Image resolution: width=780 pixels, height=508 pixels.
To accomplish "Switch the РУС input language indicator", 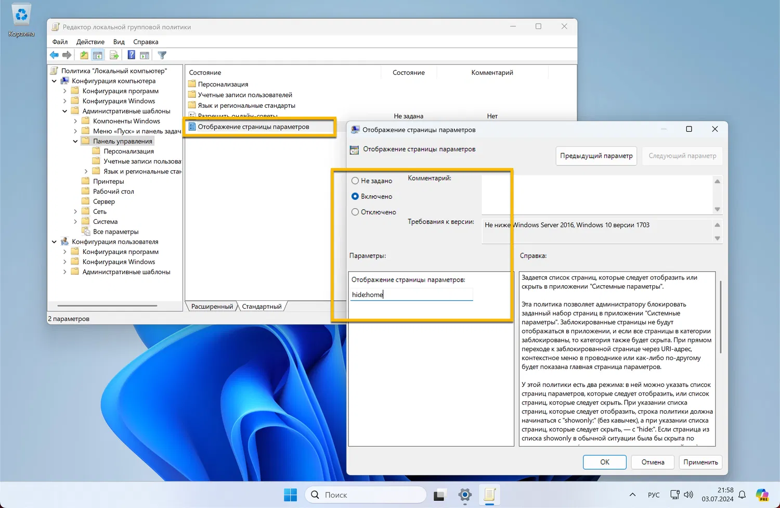I will pyautogui.click(x=654, y=494).
